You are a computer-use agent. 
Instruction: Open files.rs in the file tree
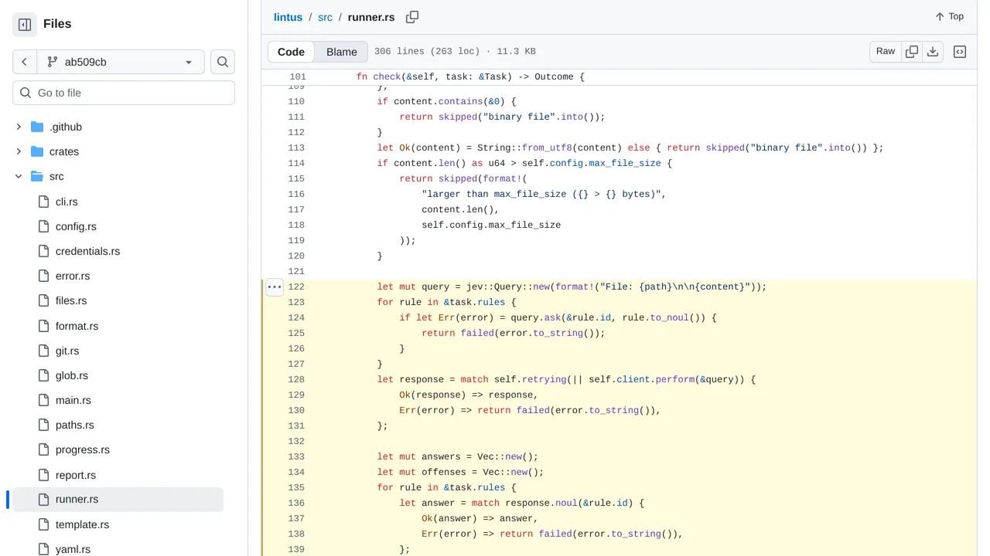(x=71, y=300)
